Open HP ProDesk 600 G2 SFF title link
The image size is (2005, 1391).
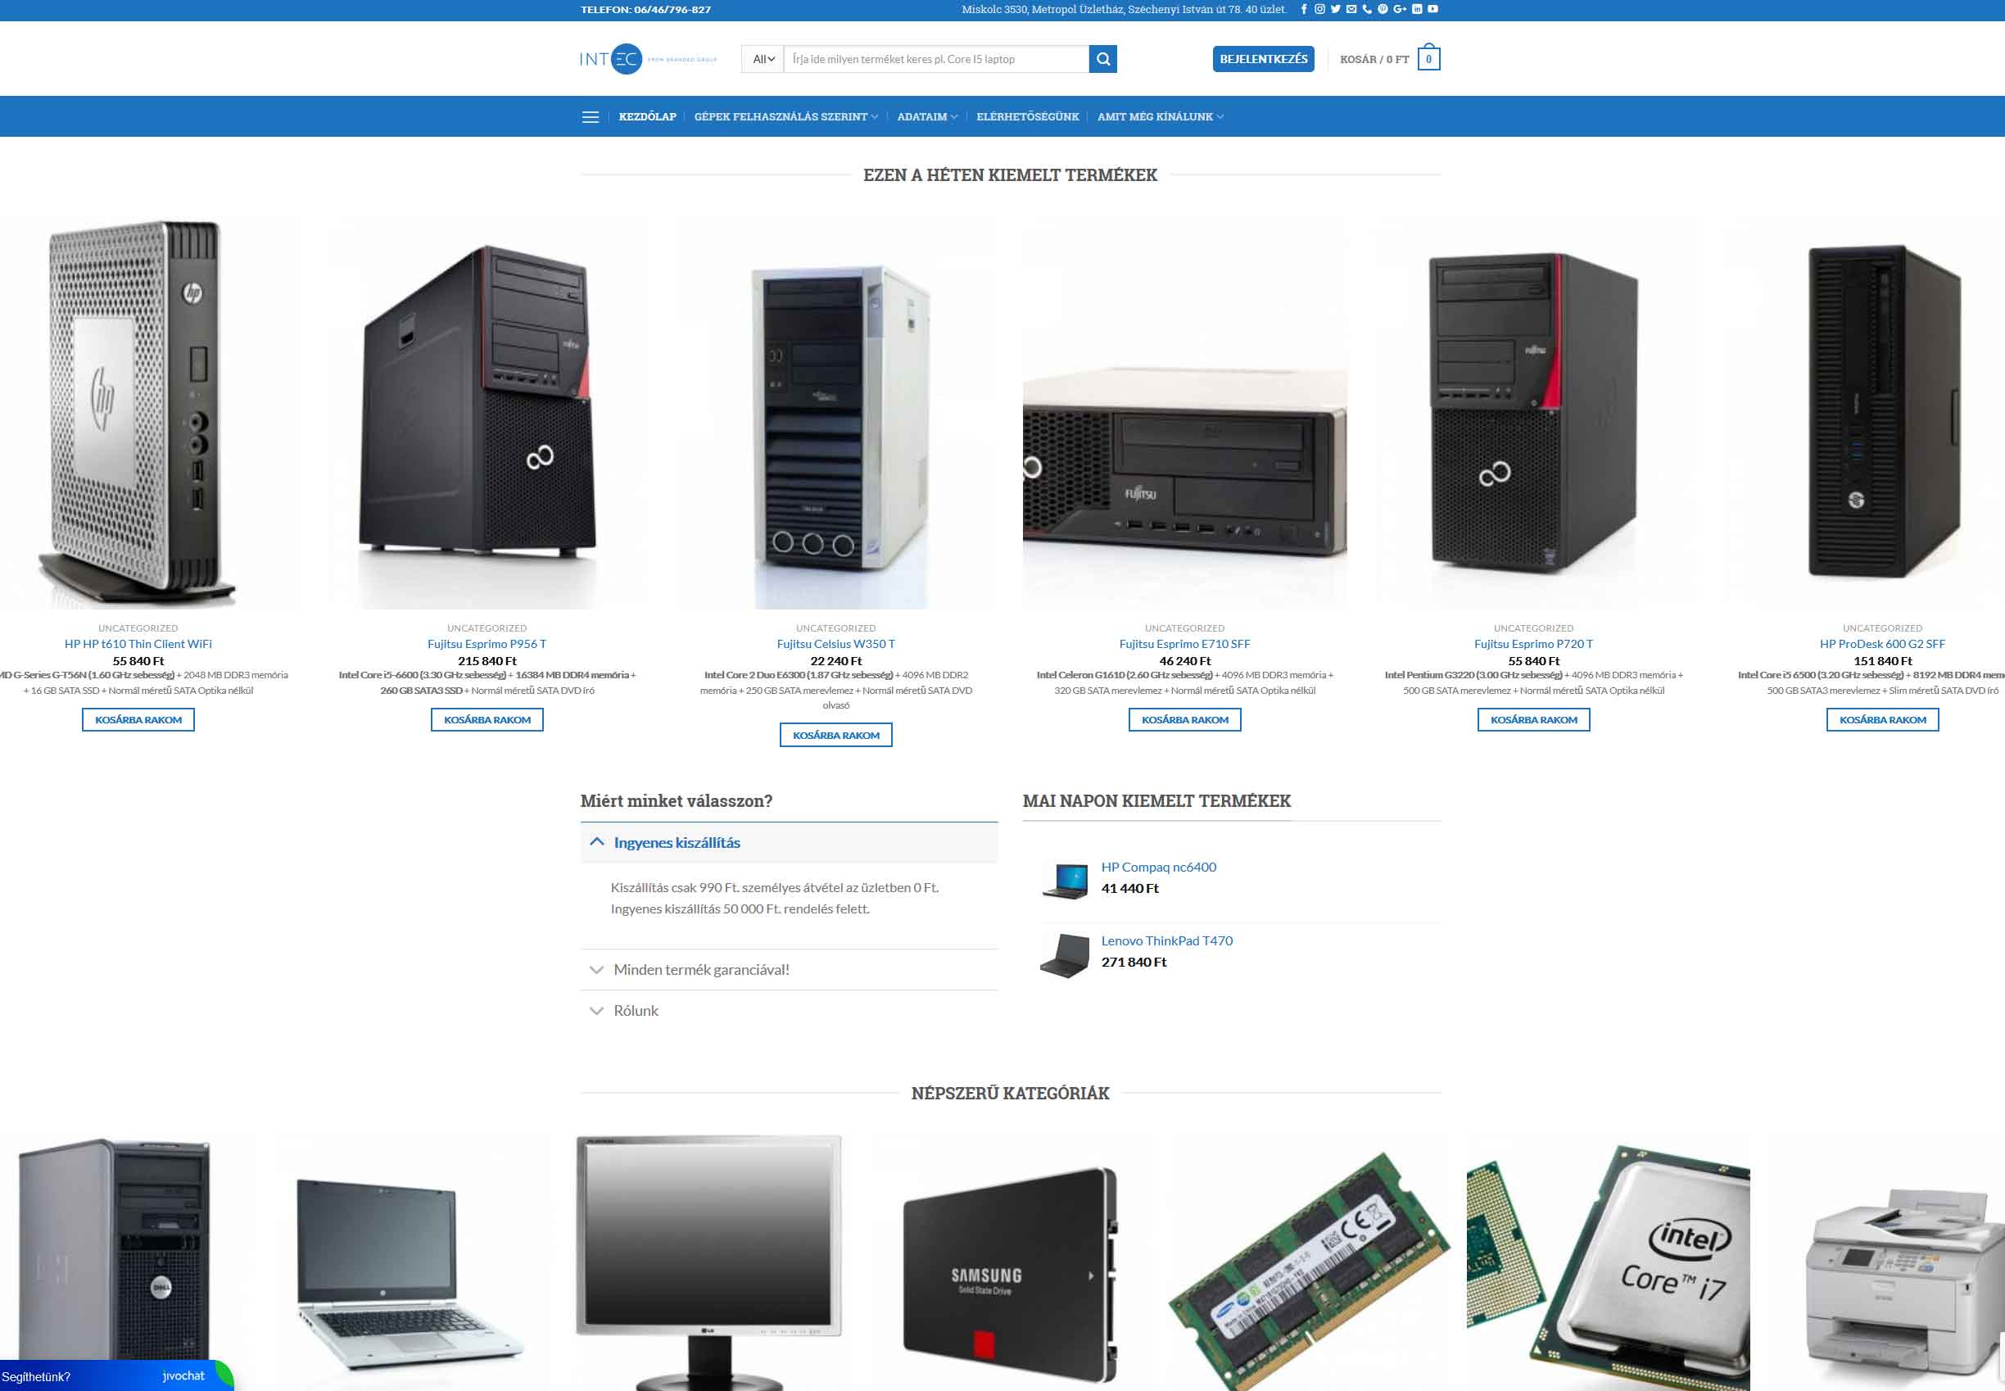tap(1882, 644)
